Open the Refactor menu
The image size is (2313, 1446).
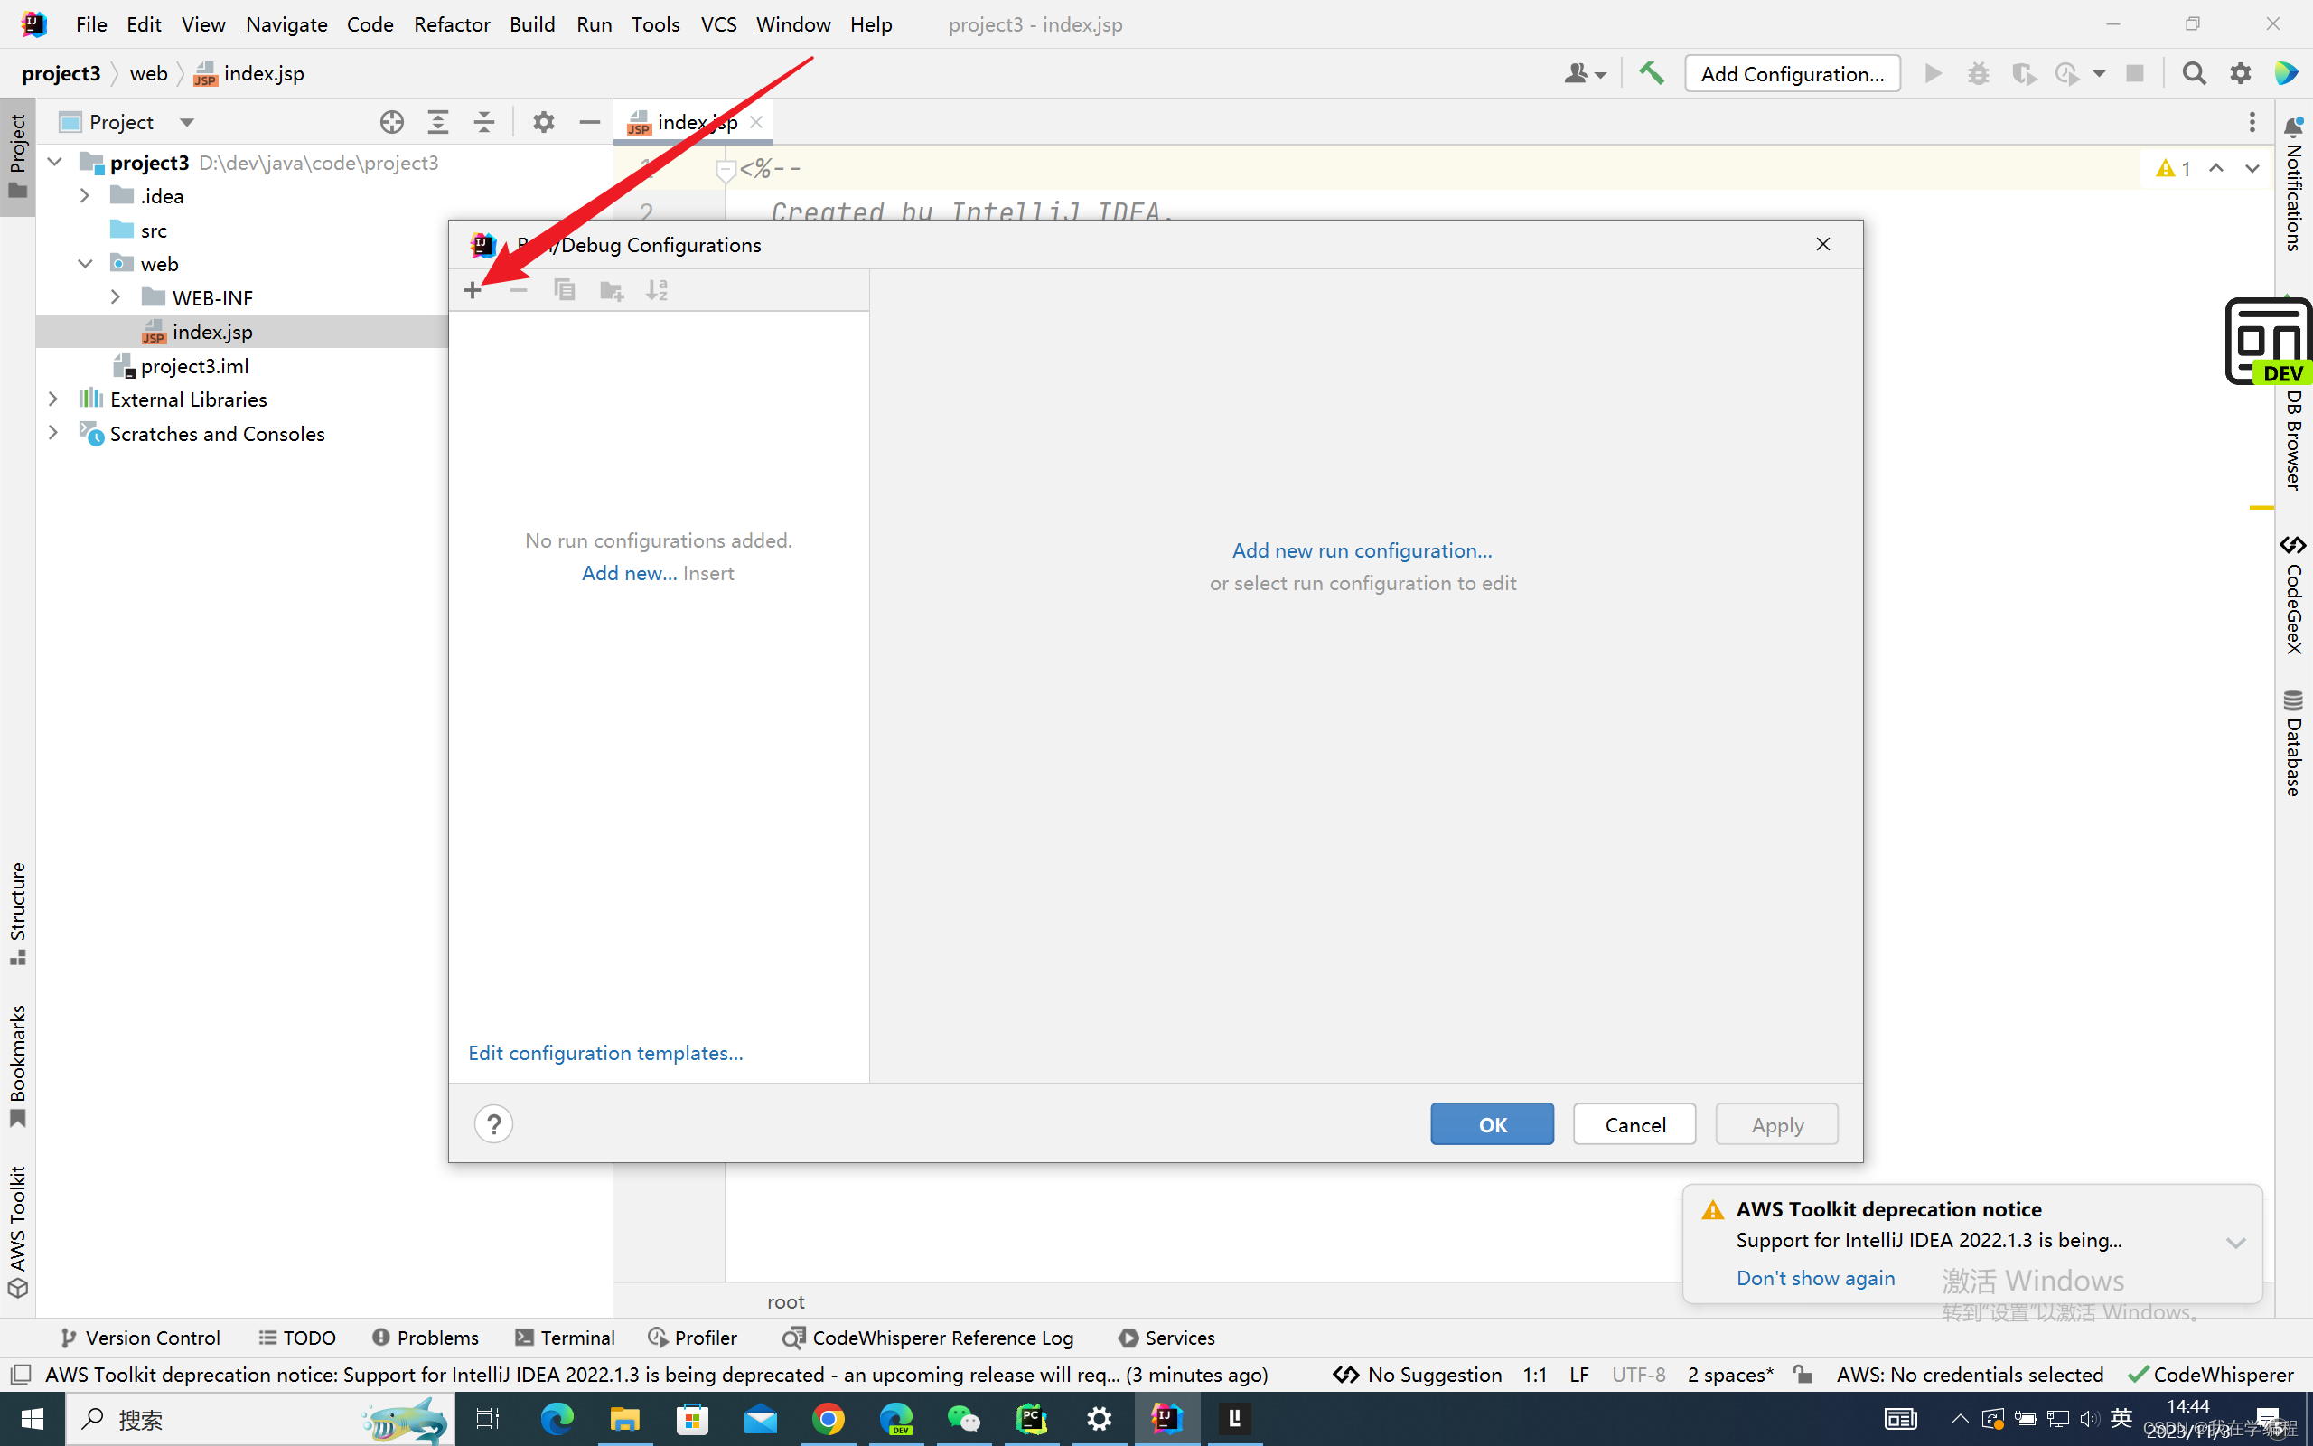point(451,23)
